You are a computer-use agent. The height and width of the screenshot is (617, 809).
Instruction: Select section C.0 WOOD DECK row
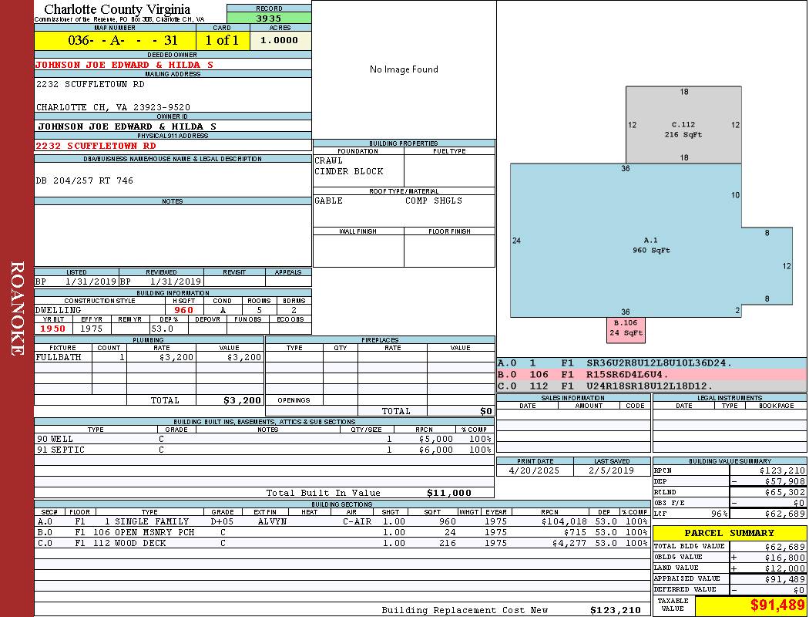pyautogui.click(x=342, y=543)
